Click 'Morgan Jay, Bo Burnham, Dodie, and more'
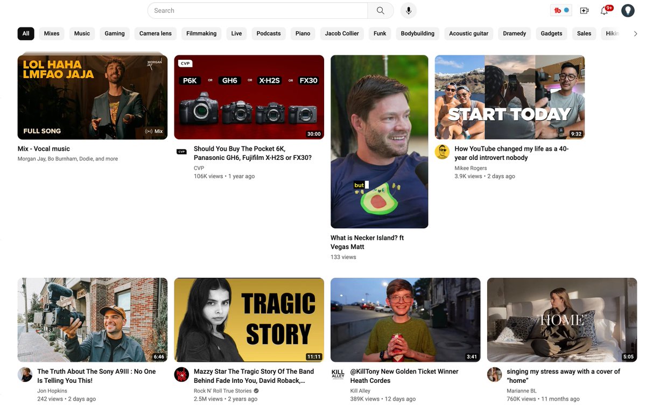The width and height of the screenshot is (646, 413). [x=68, y=159]
